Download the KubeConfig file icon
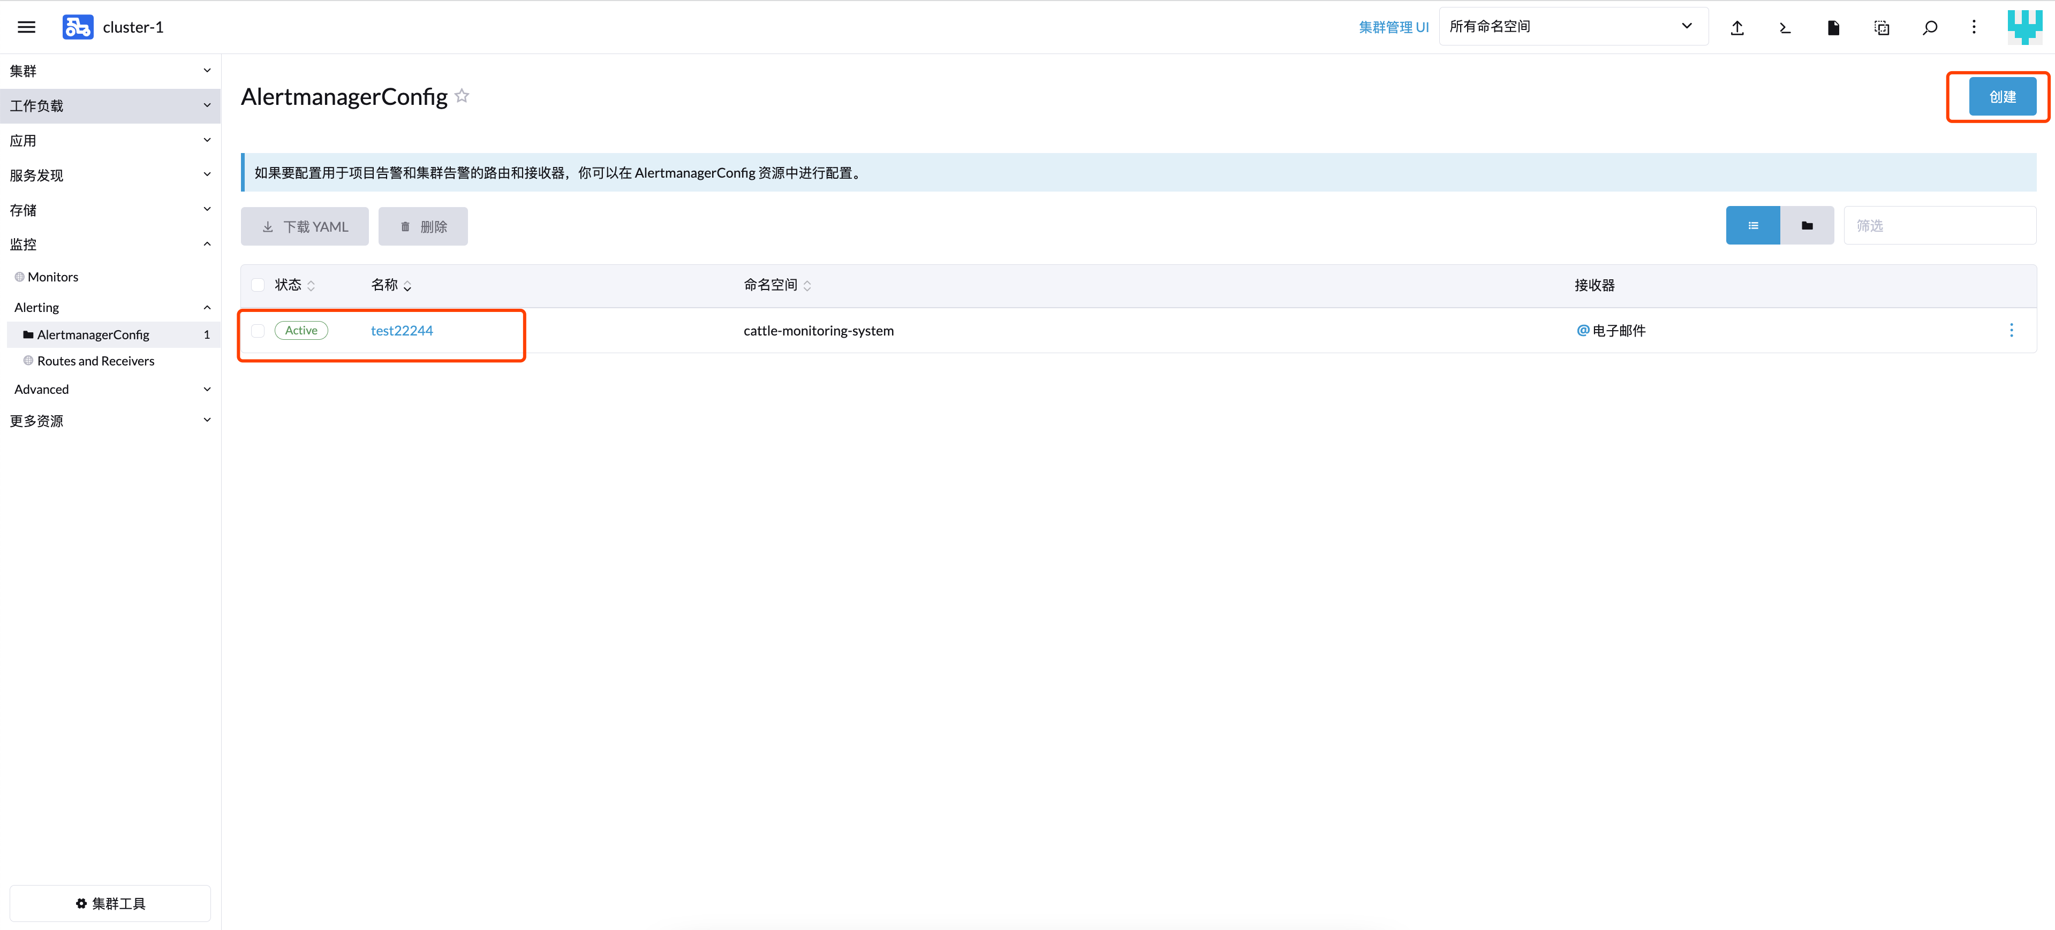Image resolution: width=2055 pixels, height=930 pixels. [x=1833, y=28]
